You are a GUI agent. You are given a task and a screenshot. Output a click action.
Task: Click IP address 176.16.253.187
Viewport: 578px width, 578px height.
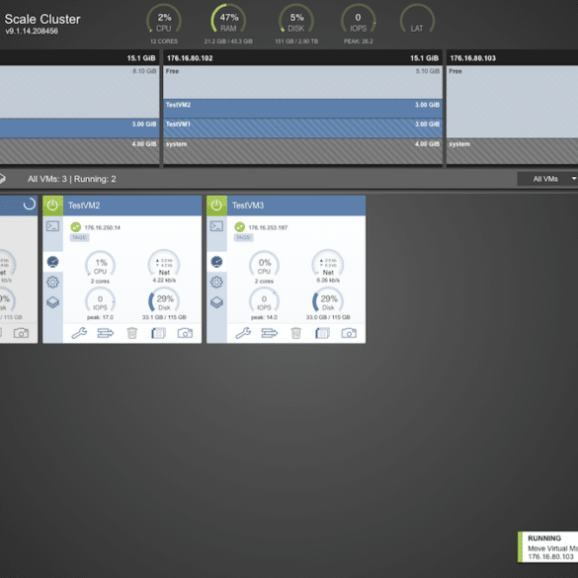coord(268,227)
